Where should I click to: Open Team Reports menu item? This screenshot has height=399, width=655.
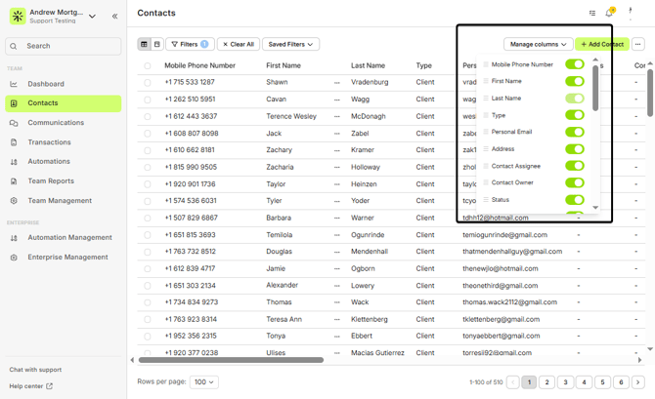[51, 181]
